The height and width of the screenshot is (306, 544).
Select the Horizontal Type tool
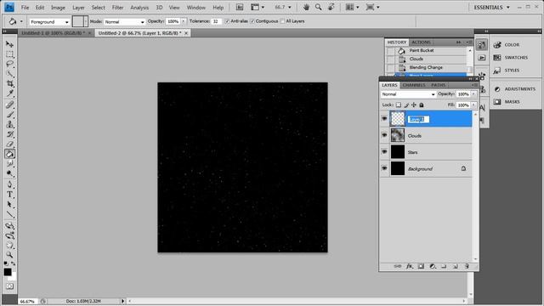point(9,195)
